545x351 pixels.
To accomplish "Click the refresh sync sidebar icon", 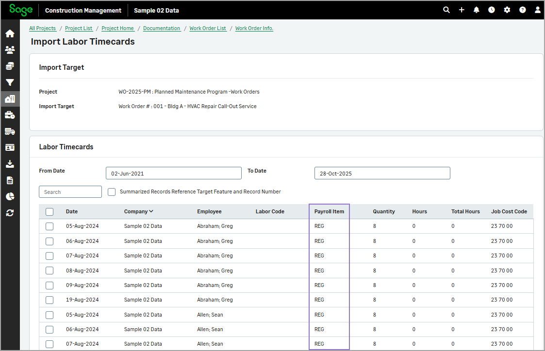I will (x=10, y=212).
